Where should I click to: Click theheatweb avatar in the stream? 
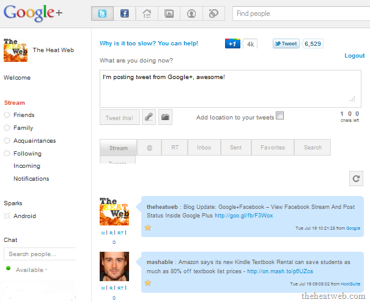tap(114, 211)
